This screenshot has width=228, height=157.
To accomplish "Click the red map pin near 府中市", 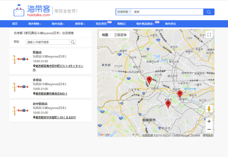I will click(x=180, y=94).
